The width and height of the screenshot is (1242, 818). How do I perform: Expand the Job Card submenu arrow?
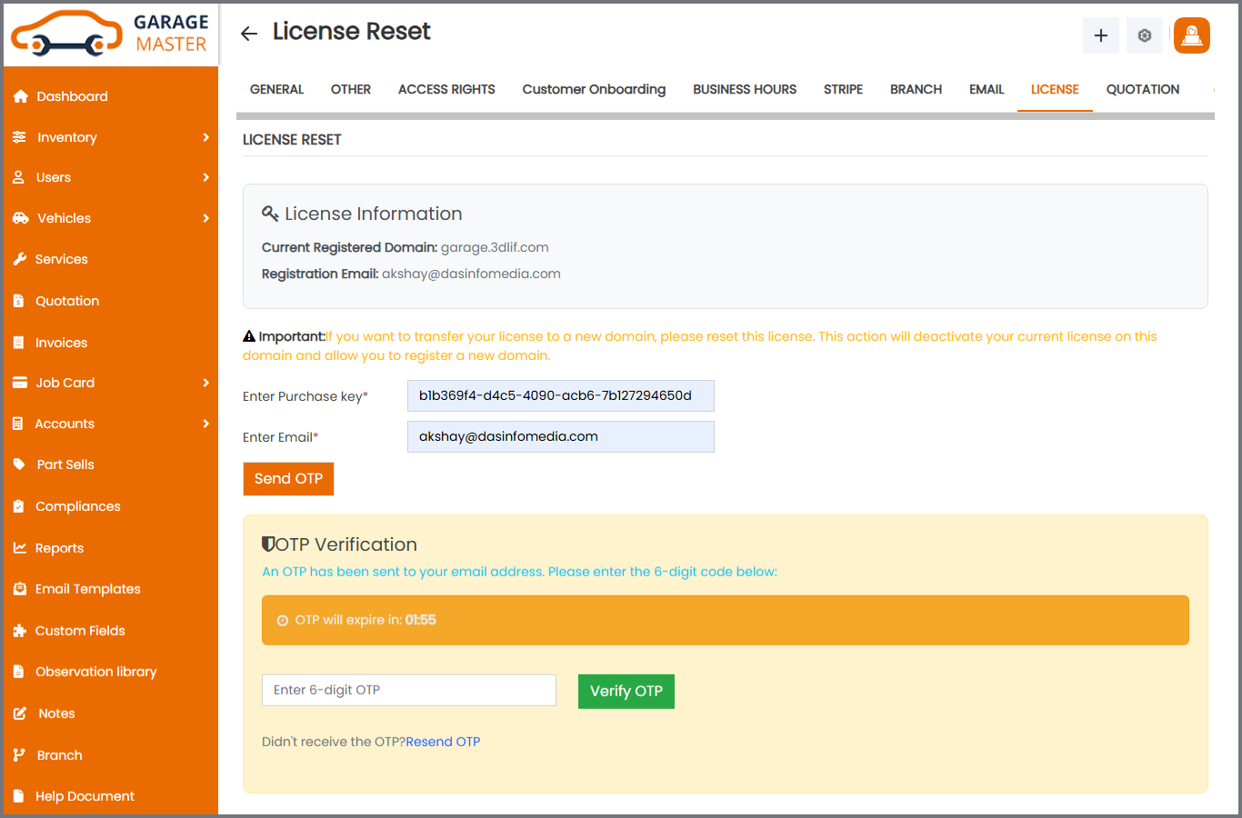(x=205, y=383)
